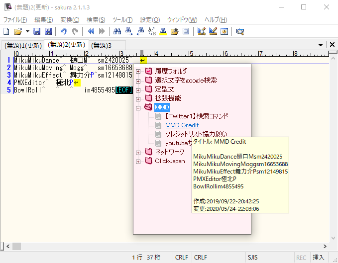The height and width of the screenshot is (263, 338).
Task: Collapse the MMD folder node
Action: pyautogui.click(x=138, y=107)
